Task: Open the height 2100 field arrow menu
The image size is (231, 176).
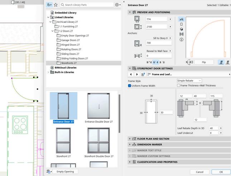Action: point(170,26)
